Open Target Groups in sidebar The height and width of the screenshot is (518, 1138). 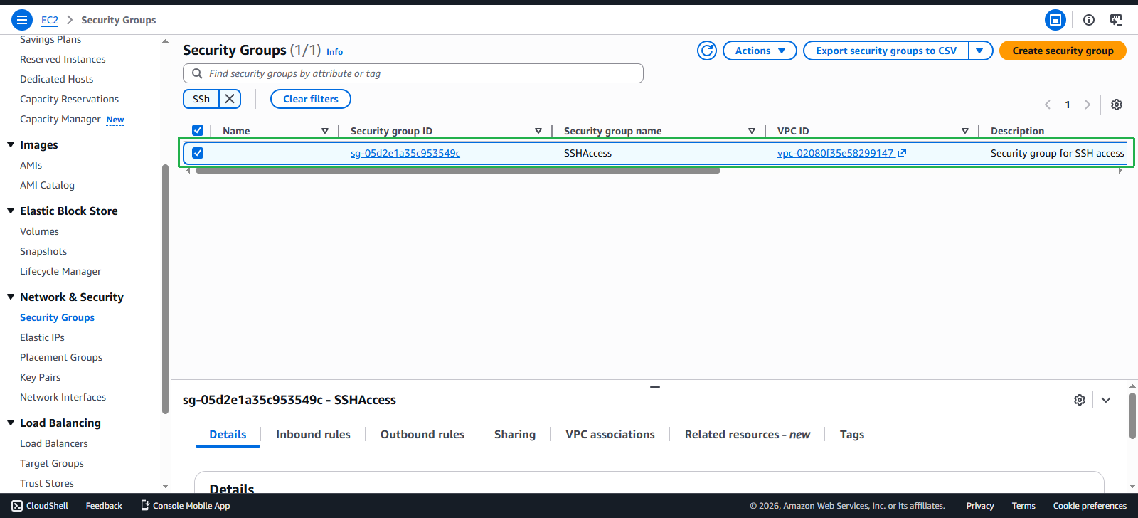[52, 463]
